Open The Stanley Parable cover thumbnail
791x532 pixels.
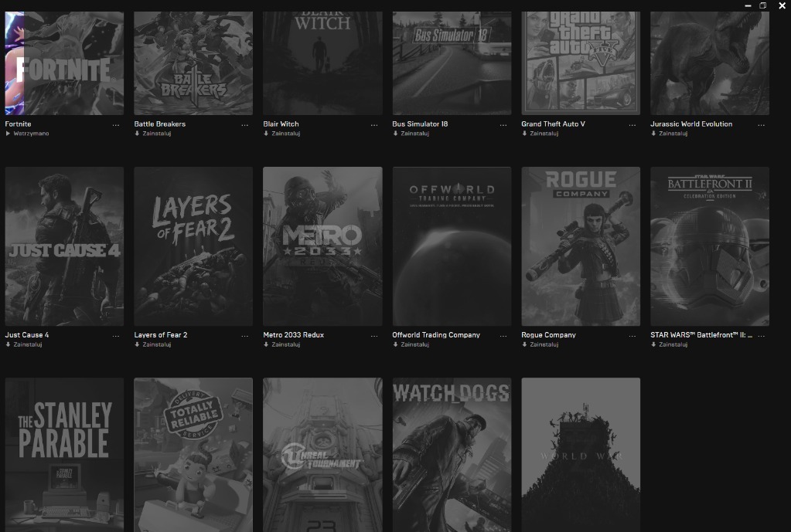tap(64, 455)
